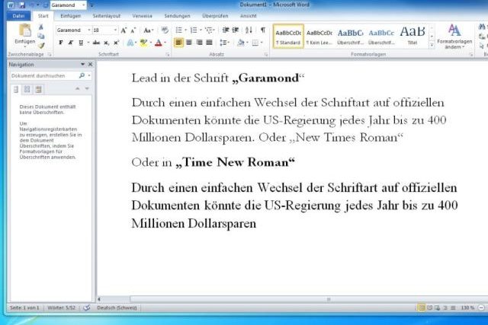Screen dimensions: 488x325
Task: Switch to the Einfügen ribbon tab
Action: click(70, 16)
